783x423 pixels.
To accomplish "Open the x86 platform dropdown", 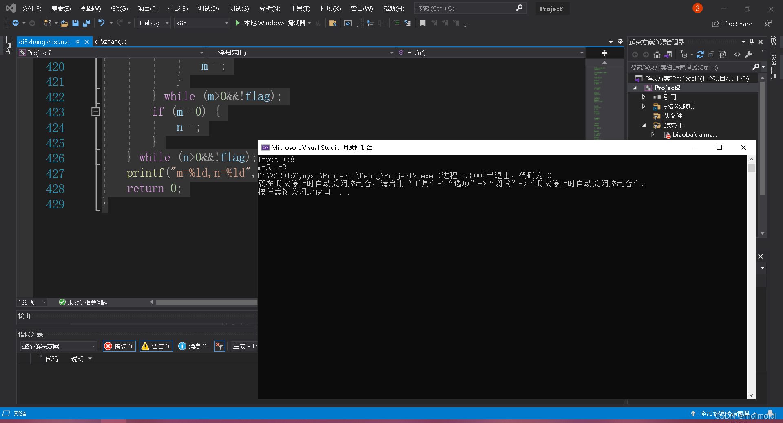I will click(202, 23).
